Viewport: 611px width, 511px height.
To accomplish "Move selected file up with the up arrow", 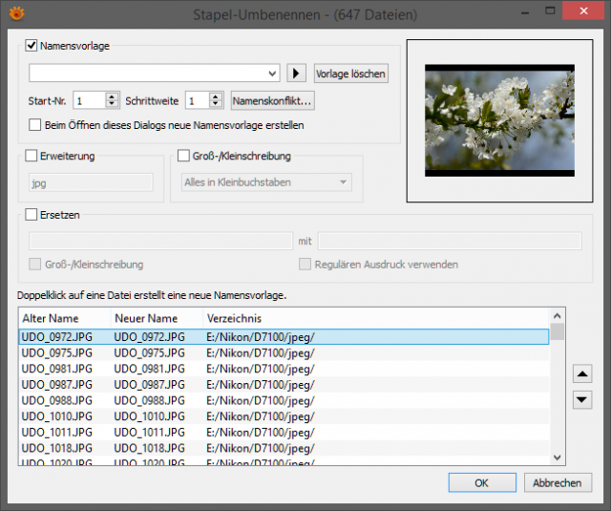I will point(582,374).
